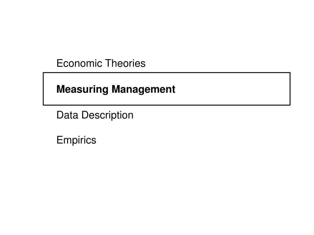Click the right edge of highlight rectangle
Screen dimensions: 314x235
pyautogui.click(x=290, y=89)
